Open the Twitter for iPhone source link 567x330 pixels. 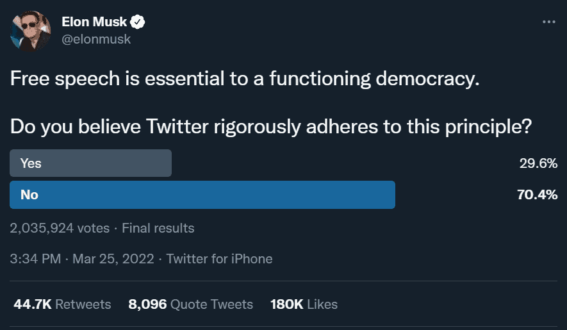(x=219, y=259)
